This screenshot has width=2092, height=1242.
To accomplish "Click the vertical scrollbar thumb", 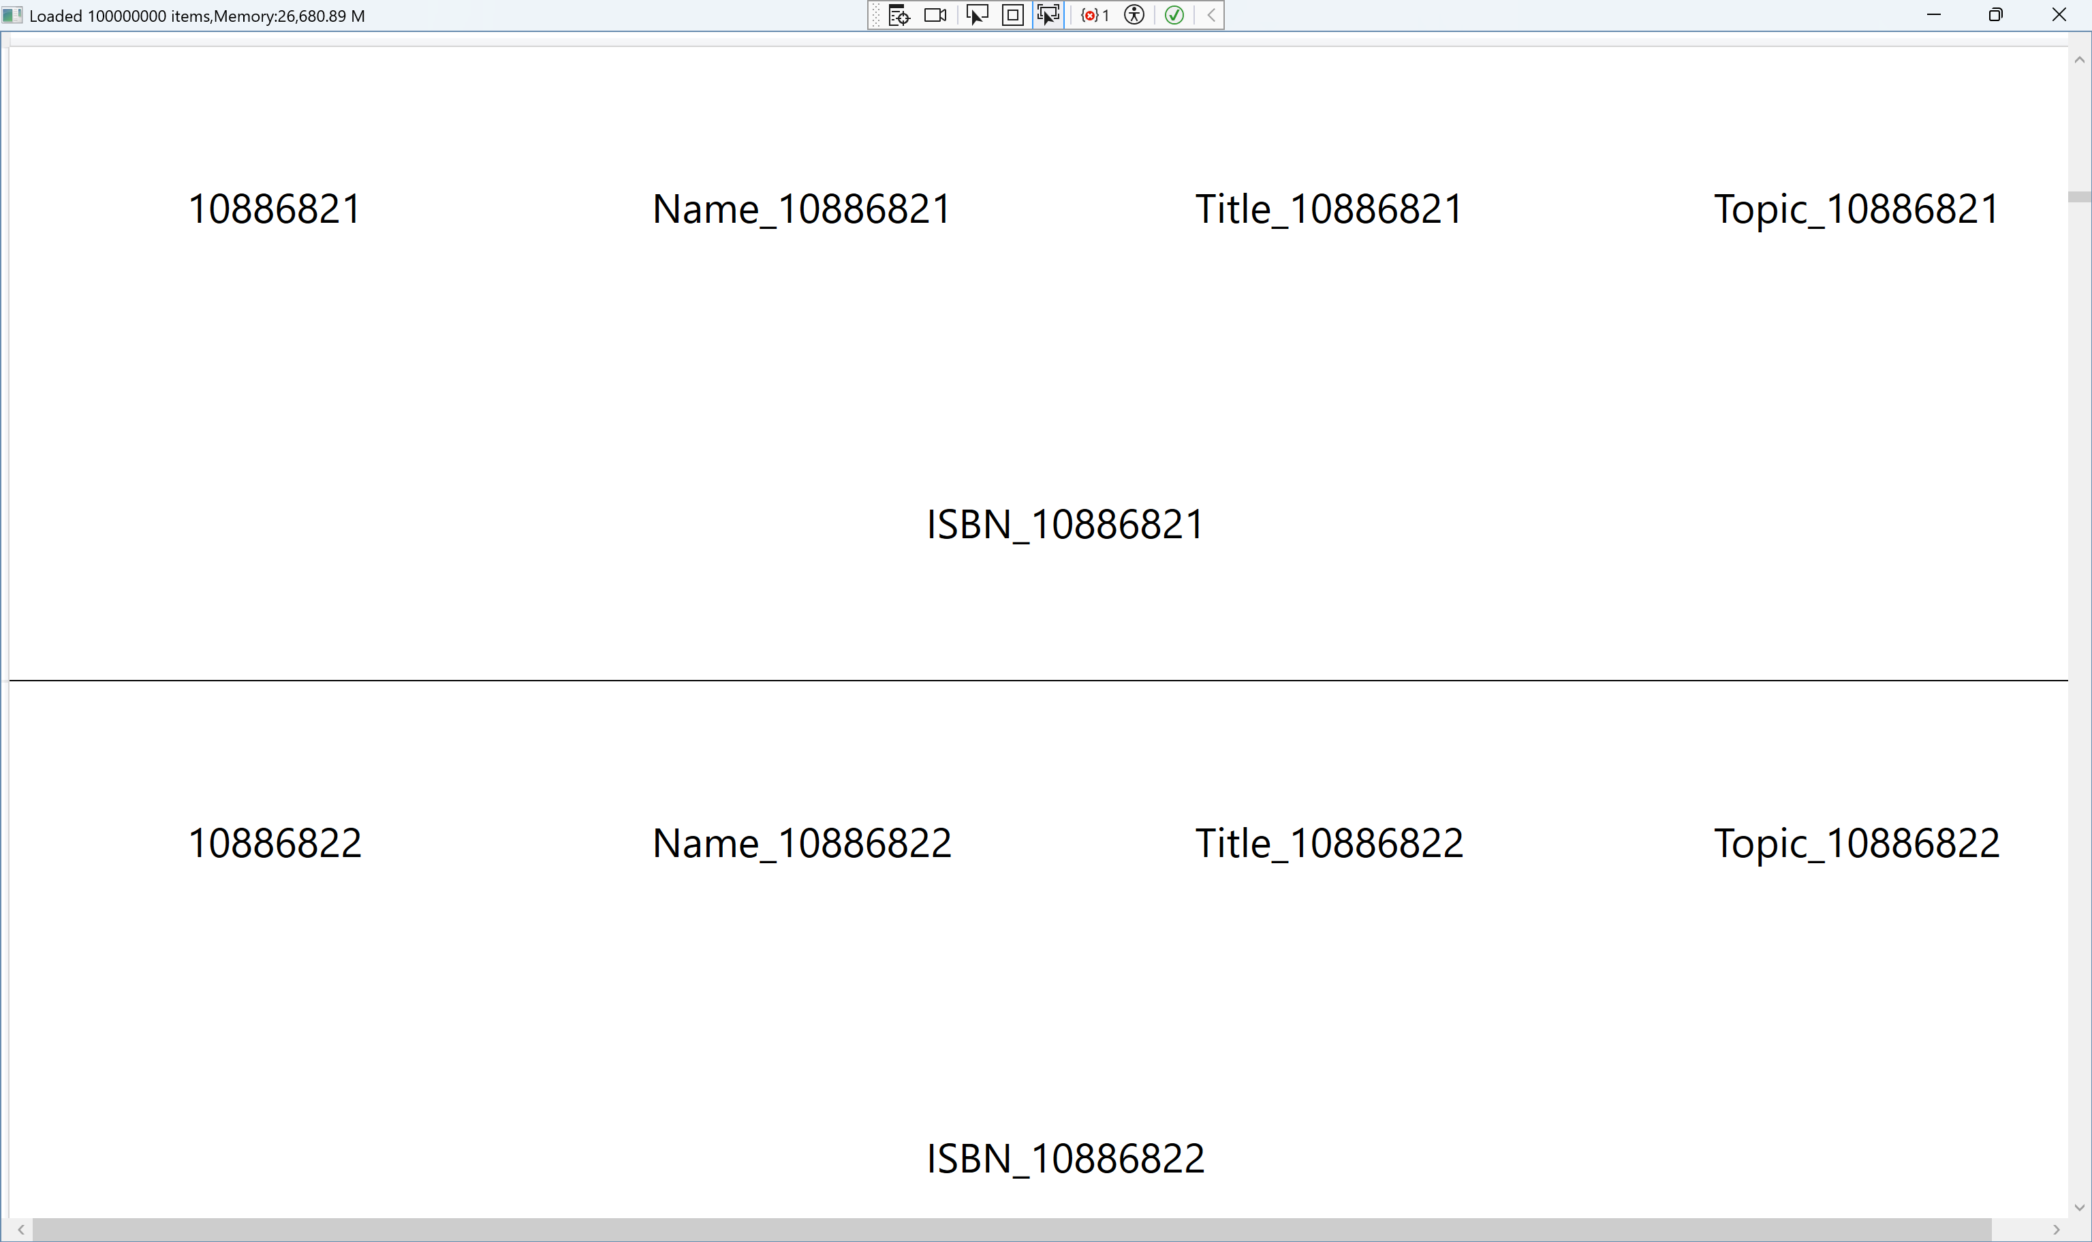I will tap(2080, 198).
